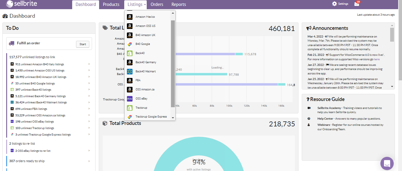Click the eBay icon beside OSS eBay

coord(130,99)
